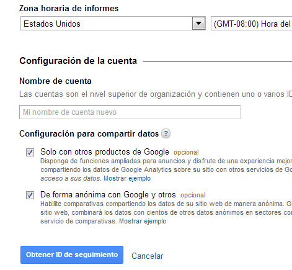The image size is (292, 270).
Task: Cancel account setup with Cancelar link
Action: [148, 256]
